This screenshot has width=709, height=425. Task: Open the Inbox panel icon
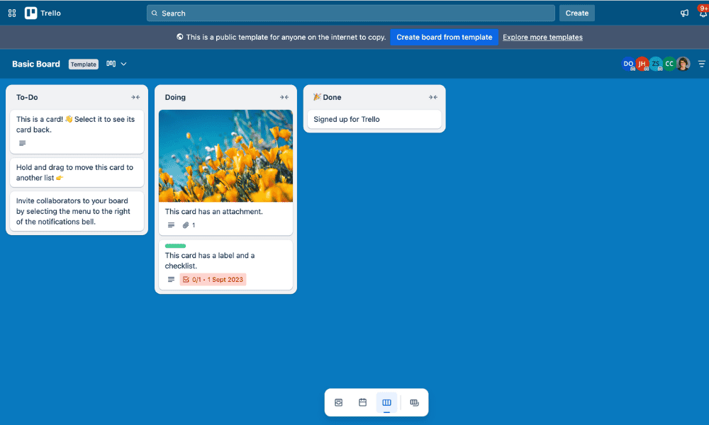[339, 402]
